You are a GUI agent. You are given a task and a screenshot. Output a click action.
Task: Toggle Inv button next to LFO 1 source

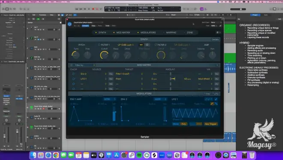click(x=111, y=79)
